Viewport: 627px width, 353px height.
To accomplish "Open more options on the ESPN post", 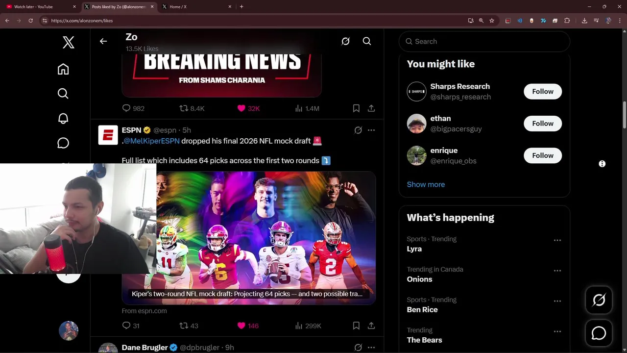I will [x=371, y=130].
